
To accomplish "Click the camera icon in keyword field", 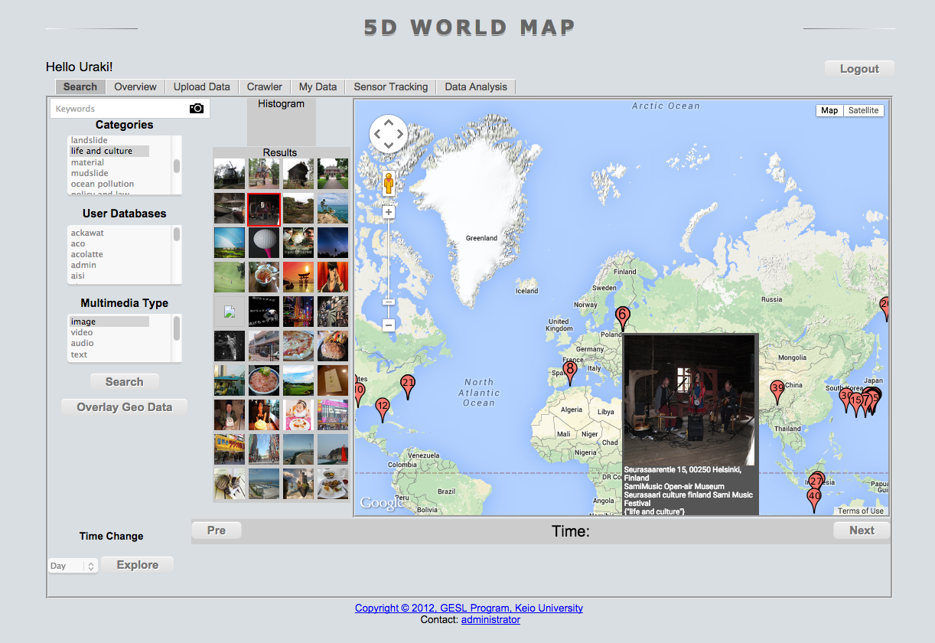I will click(197, 109).
